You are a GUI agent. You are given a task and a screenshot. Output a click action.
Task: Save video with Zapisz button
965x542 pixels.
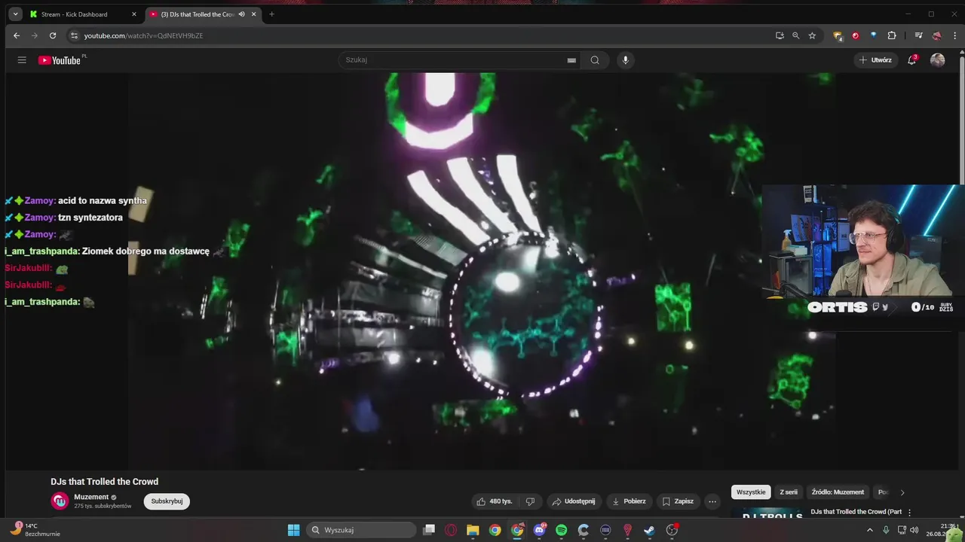(x=678, y=501)
